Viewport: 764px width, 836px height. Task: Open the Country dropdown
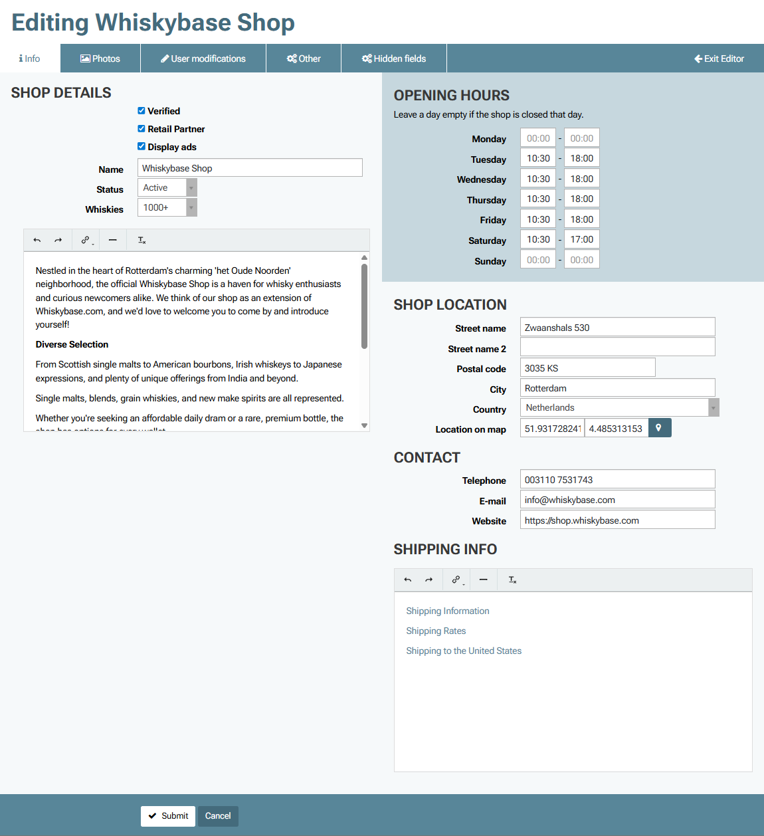(x=620, y=407)
